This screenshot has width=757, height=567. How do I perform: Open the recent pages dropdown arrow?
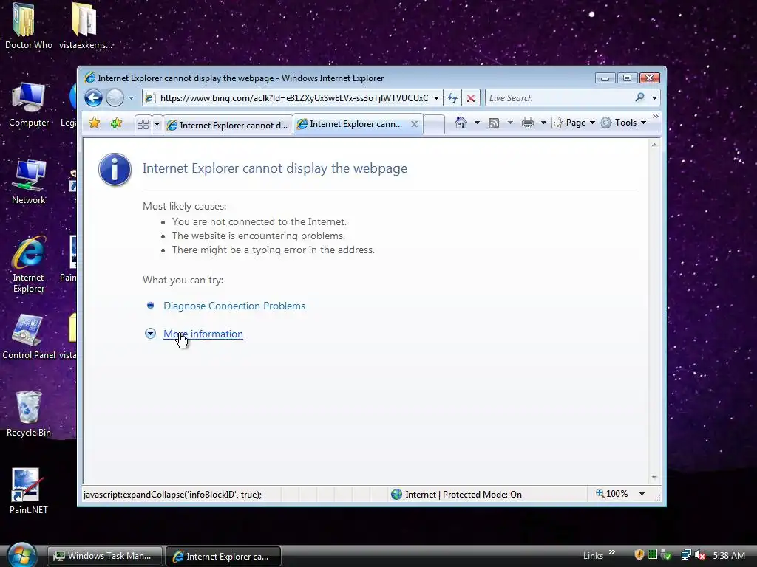click(131, 98)
